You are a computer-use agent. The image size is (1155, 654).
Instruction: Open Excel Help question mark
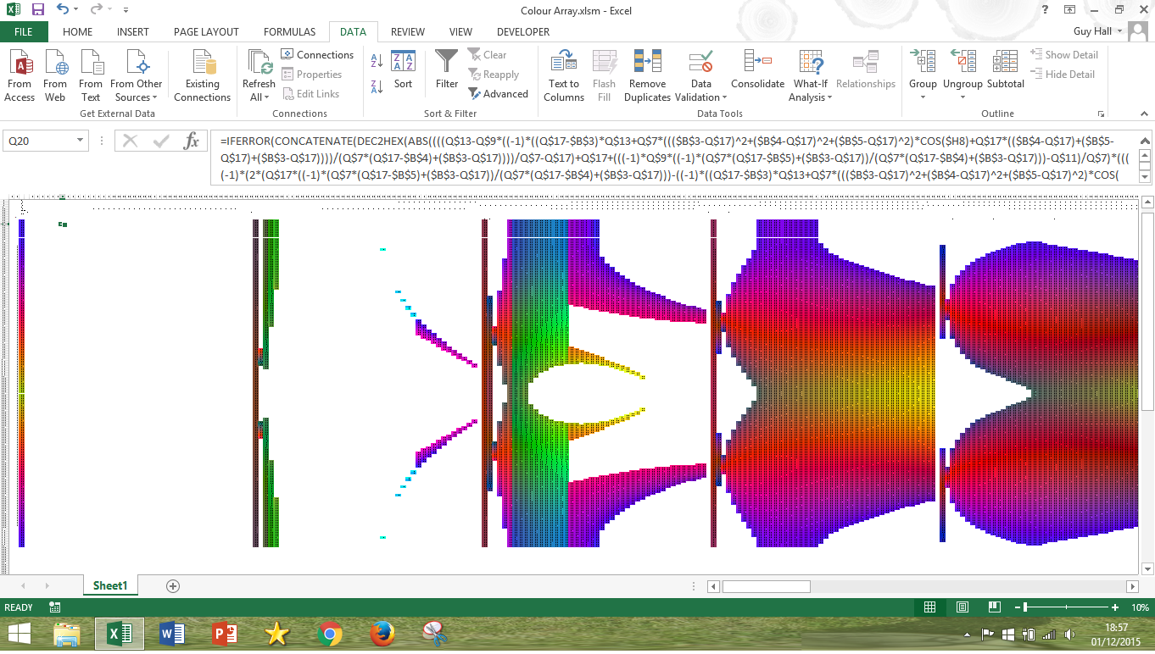coord(1045,9)
